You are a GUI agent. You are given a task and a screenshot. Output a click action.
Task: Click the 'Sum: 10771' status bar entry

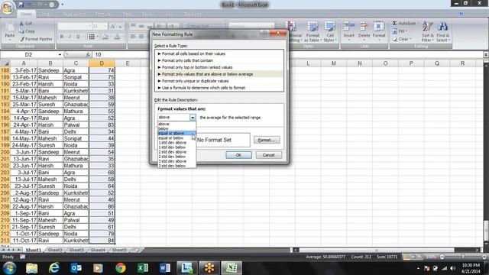point(388,257)
